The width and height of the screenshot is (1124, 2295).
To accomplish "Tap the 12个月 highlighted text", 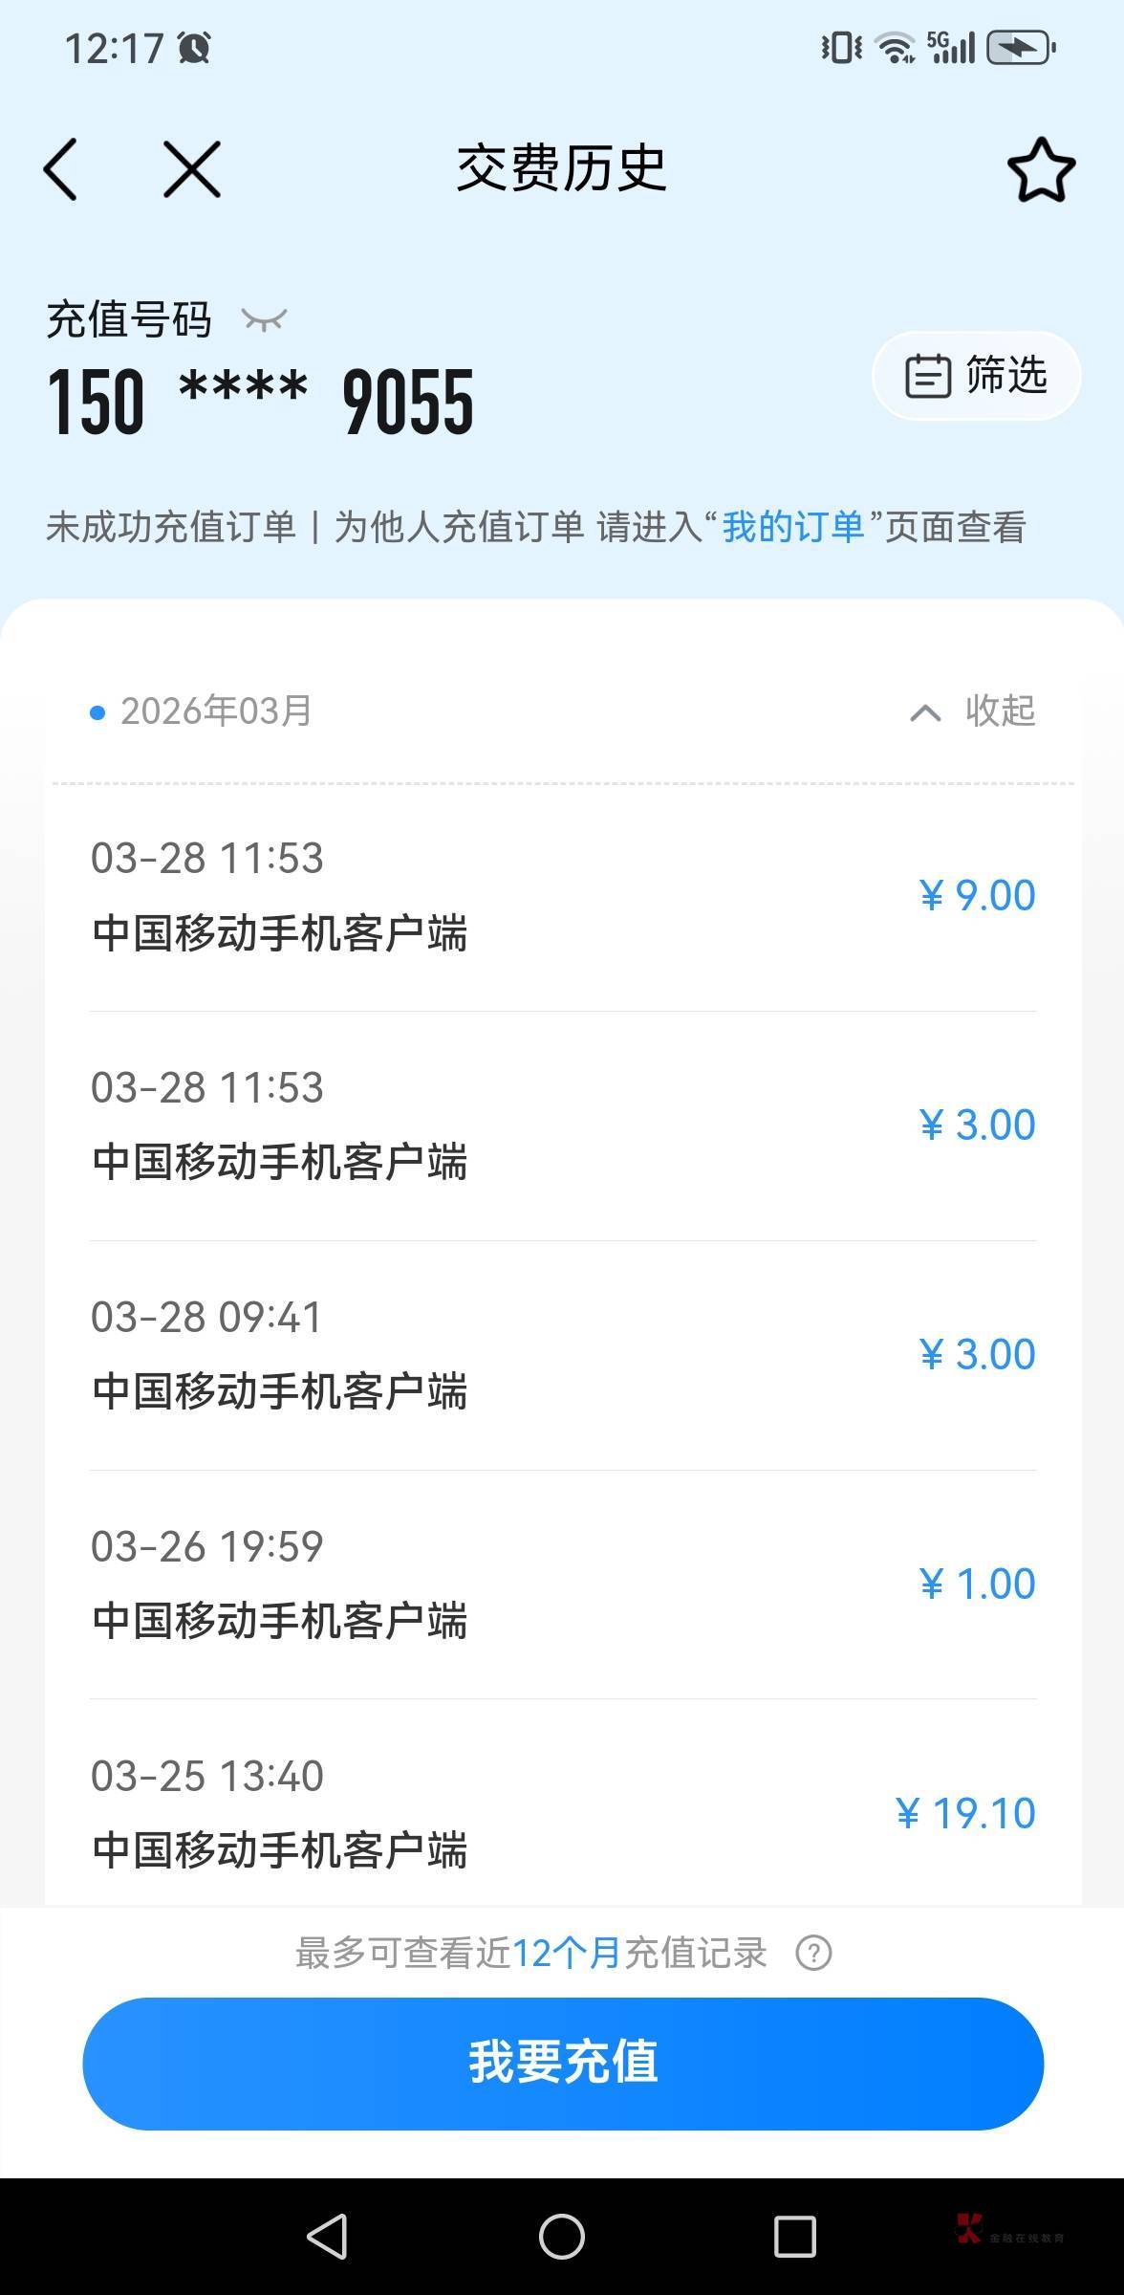I will point(567,1953).
